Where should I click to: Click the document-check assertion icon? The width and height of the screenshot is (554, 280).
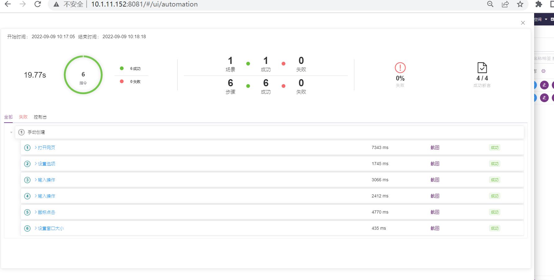pyautogui.click(x=482, y=68)
